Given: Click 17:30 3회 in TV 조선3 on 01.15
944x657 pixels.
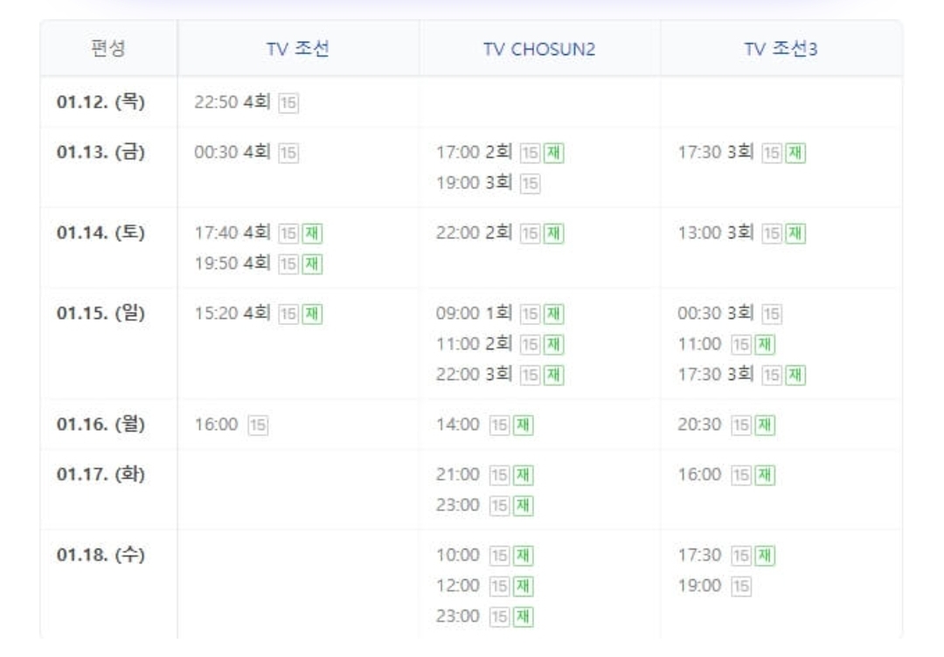Looking at the screenshot, I should pos(715,374).
